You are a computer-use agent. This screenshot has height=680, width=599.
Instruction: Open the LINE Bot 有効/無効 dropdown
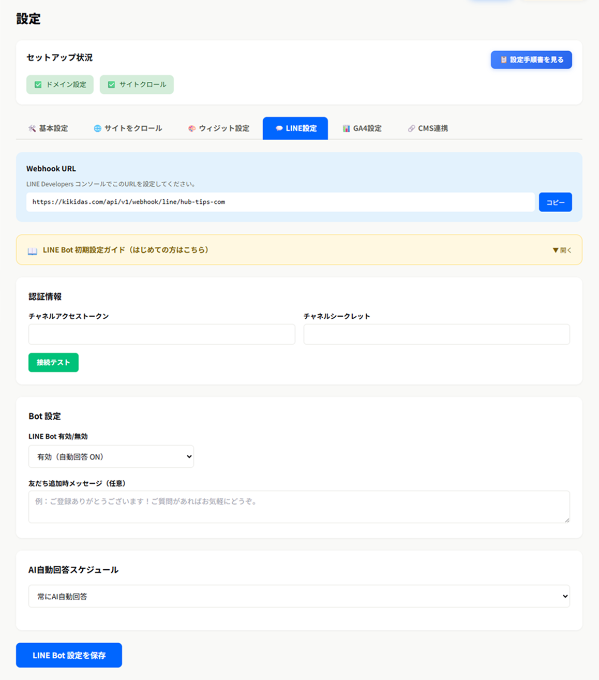[111, 456]
